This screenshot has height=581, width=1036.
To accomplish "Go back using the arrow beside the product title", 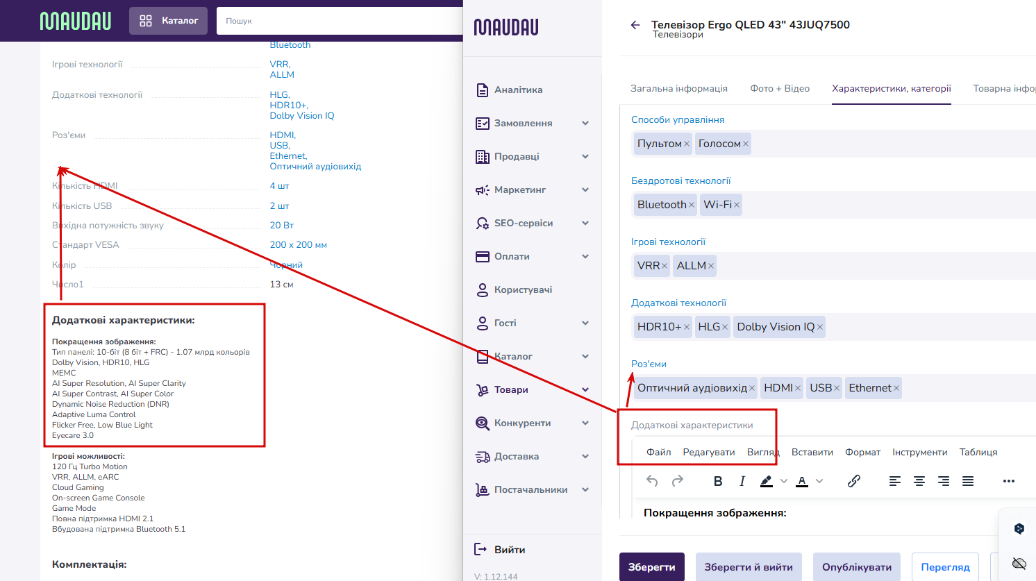I will 635,25.
